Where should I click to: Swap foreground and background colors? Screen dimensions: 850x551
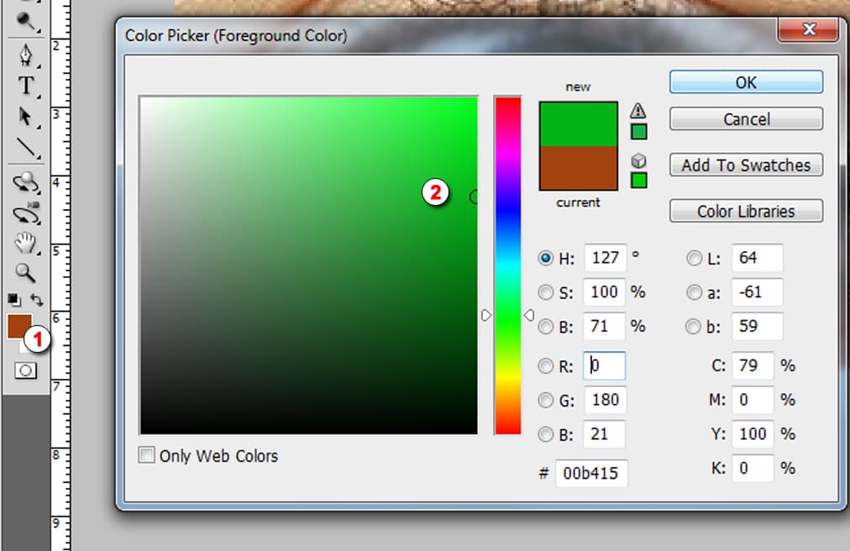click(37, 299)
